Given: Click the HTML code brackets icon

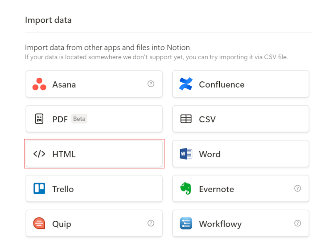Looking at the screenshot, I should (39, 154).
